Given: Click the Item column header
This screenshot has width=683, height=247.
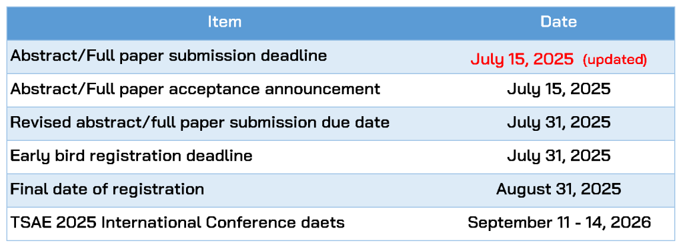Looking at the screenshot, I should click(x=224, y=22).
